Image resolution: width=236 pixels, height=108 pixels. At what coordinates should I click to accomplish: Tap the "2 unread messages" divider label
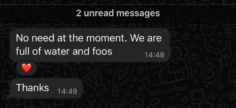click(x=118, y=13)
